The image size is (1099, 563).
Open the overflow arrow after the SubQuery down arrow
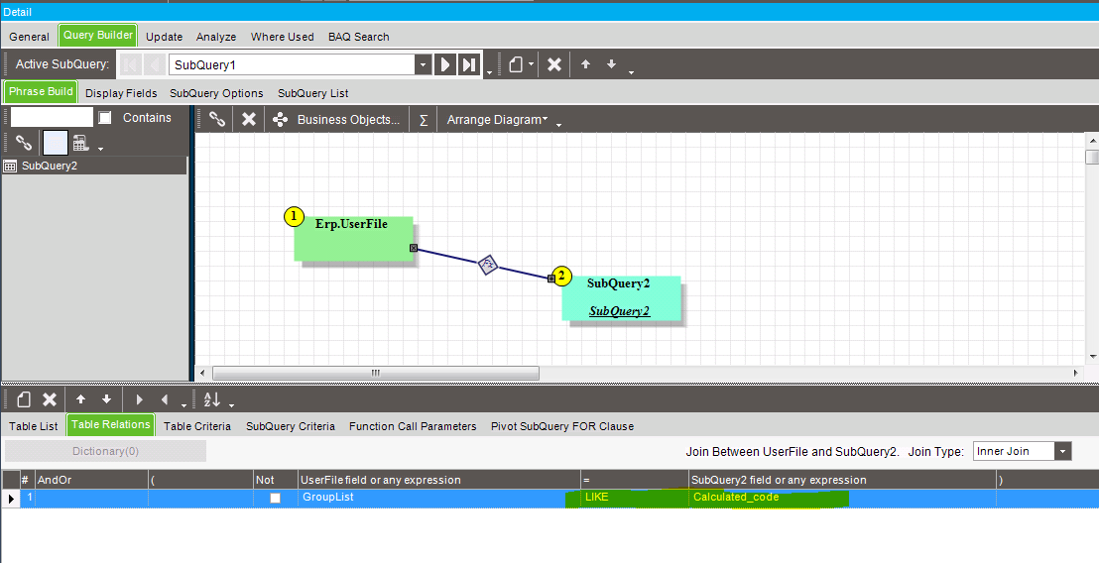[x=632, y=71]
